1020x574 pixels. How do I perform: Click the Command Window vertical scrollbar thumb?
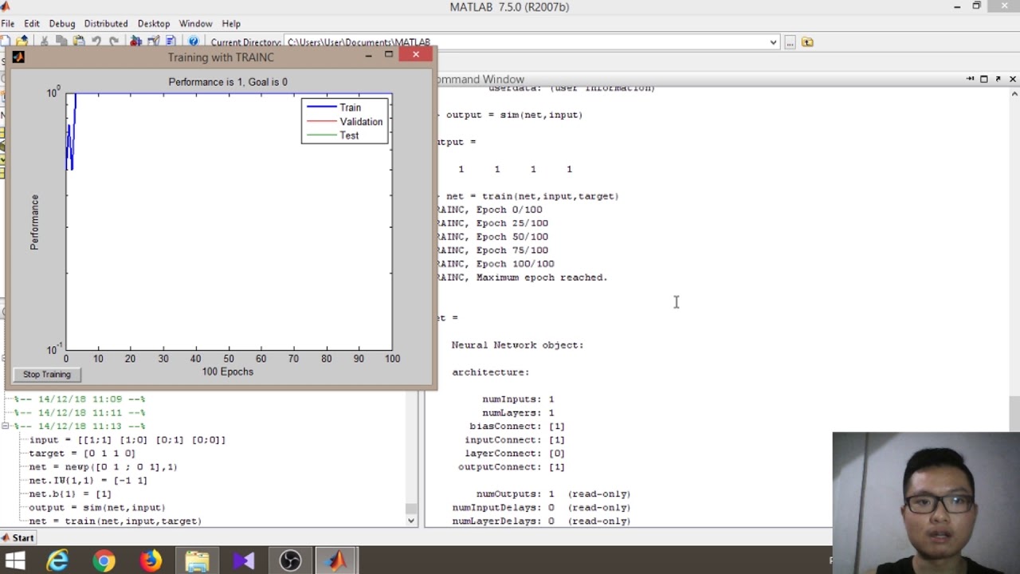[1014, 412]
